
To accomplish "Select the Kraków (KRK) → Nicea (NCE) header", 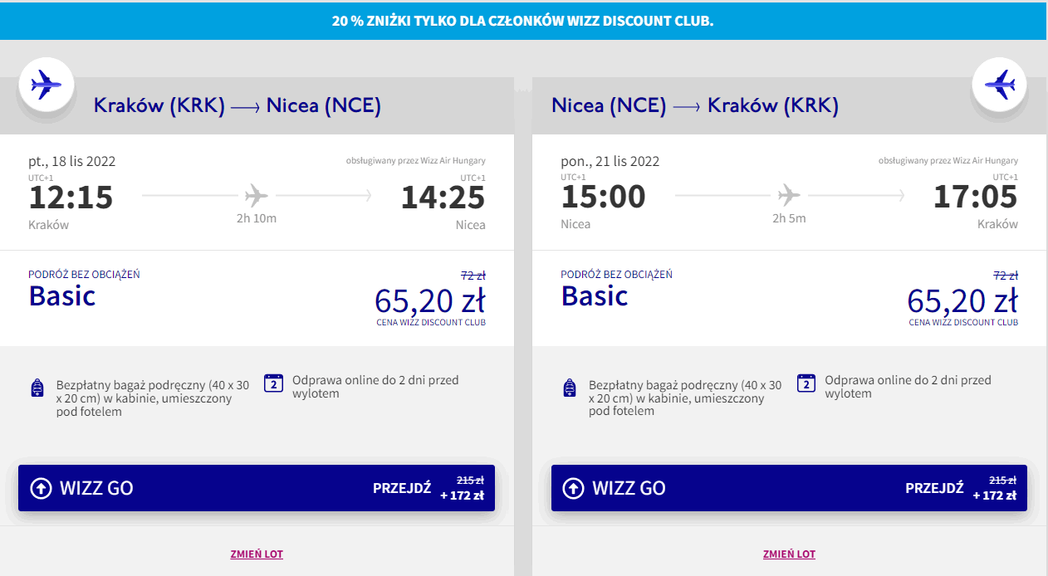I will tap(238, 105).
